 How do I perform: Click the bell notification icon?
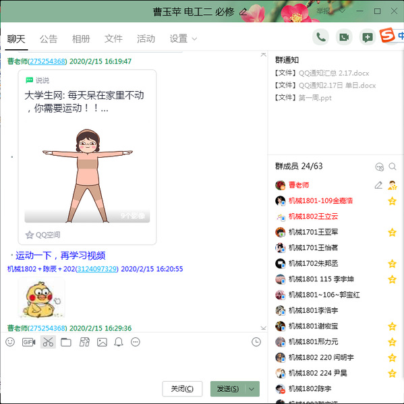click(x=119, y=342)
